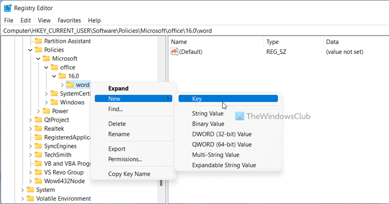The height and width of the screenshot is (204, 389).
Task: Click the registry path address bar
Action: pos(195,31)
